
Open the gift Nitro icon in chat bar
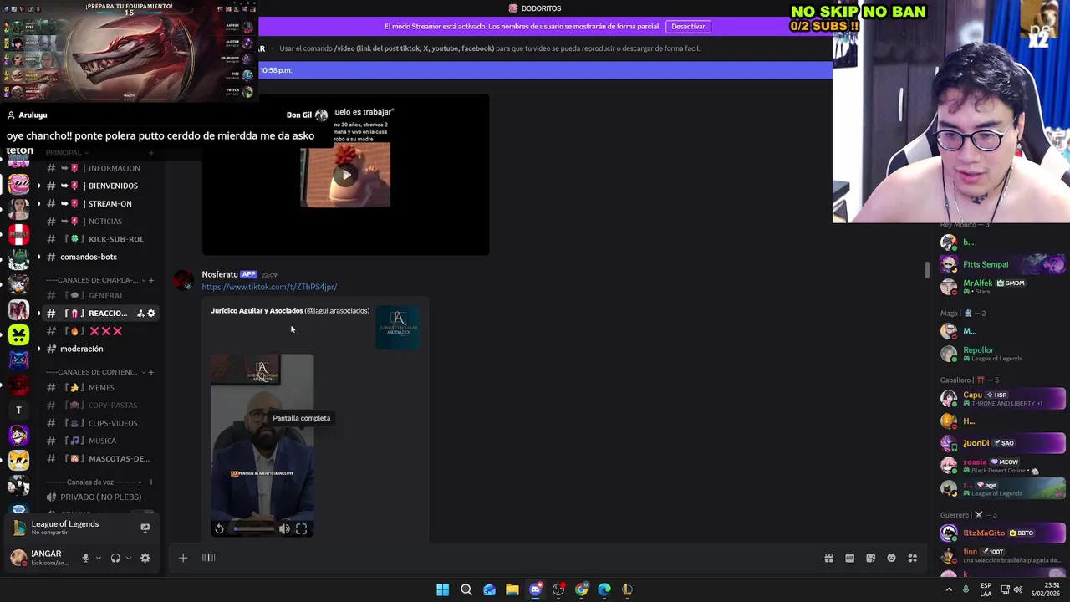coord(828,558)
